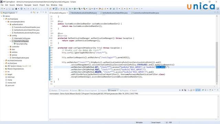Maximize the Project Explorer panel
The image size is (220, 124).
pyautogui.click(x=46, y=12)
